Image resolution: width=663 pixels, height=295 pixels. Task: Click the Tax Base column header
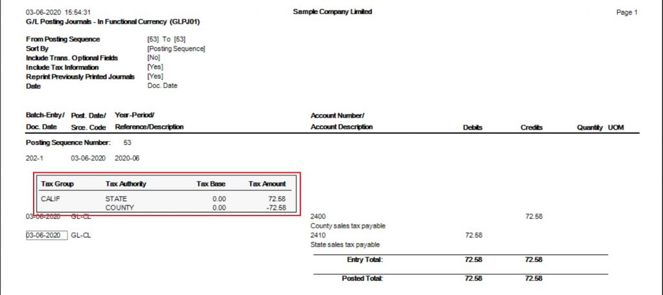pos(211,184)
